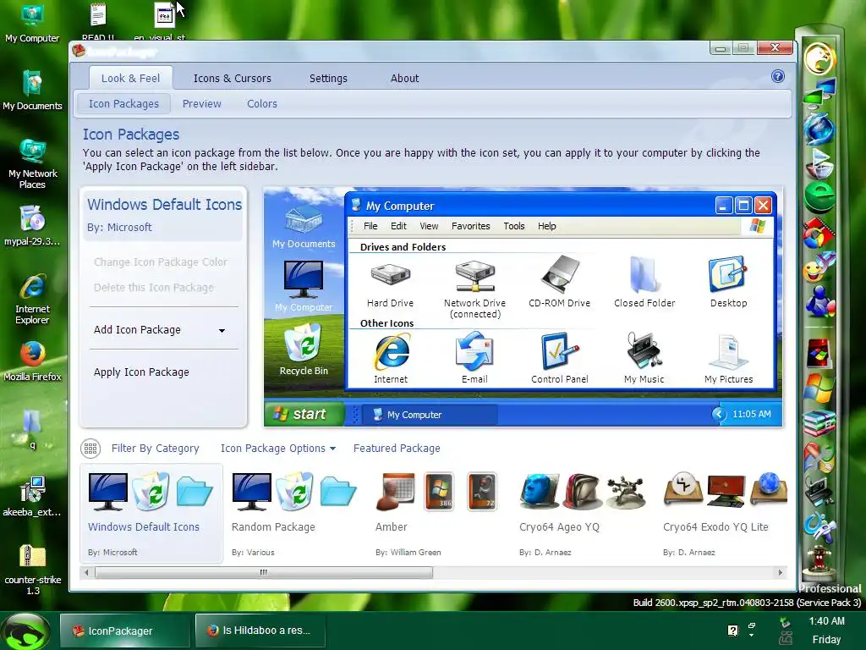866x650 pixels.
Task: Switch to the Icons & Cursors tab
Action: point(232,79)
